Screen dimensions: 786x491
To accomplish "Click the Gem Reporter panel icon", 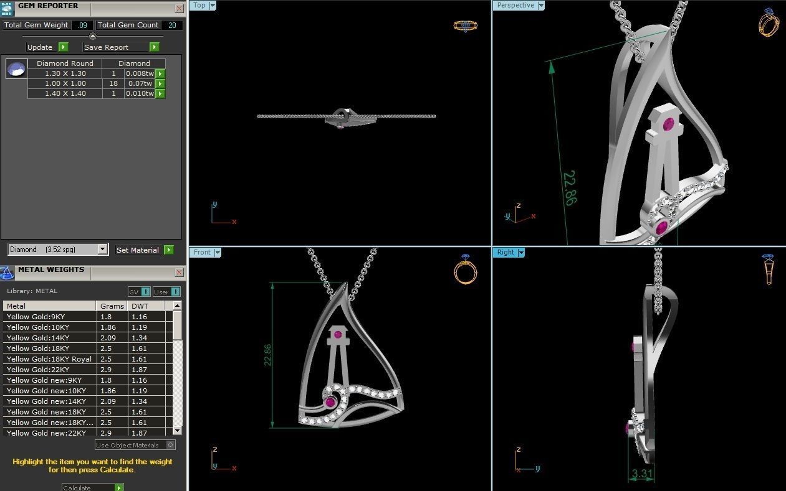I will tap(7, 9).
